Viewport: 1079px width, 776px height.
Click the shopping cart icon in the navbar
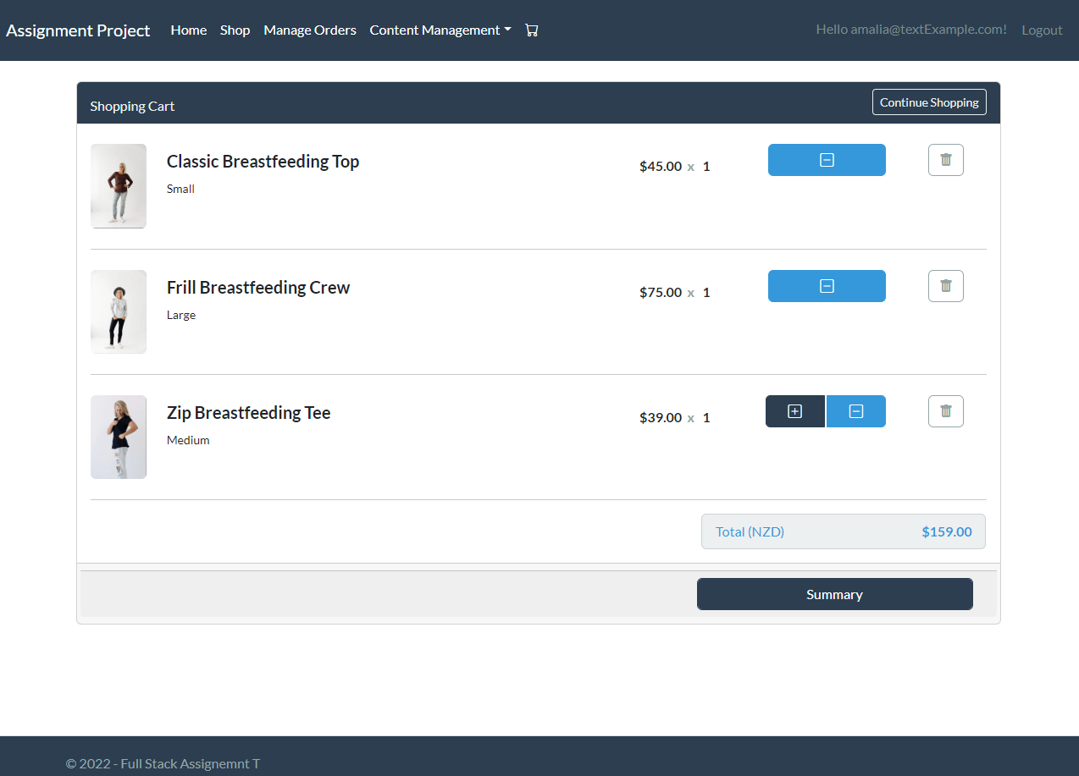point(532,30)
